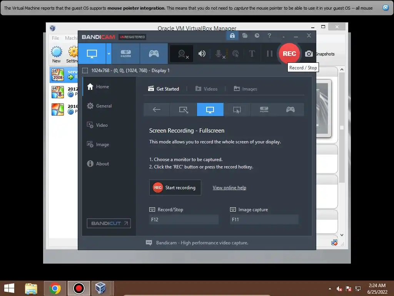The width and height of the screenshot is (394, 296).
Task: Click New in VirtualBox Manager toolbar
Action: [x=57, y=54]
